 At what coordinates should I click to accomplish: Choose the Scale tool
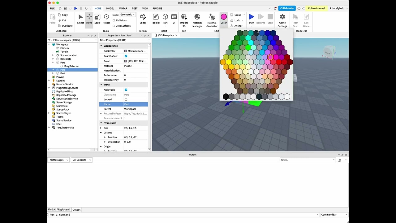[x=97, y=19]
